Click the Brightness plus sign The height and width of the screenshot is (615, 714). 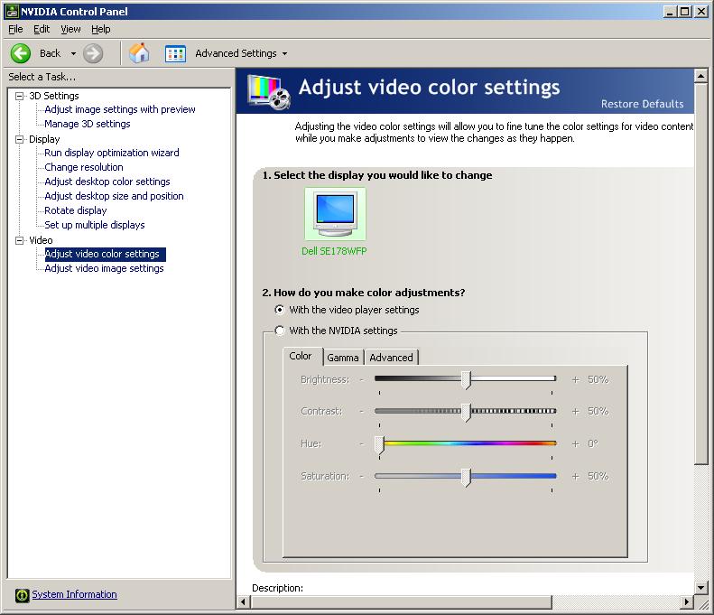[x=576, y=379]
